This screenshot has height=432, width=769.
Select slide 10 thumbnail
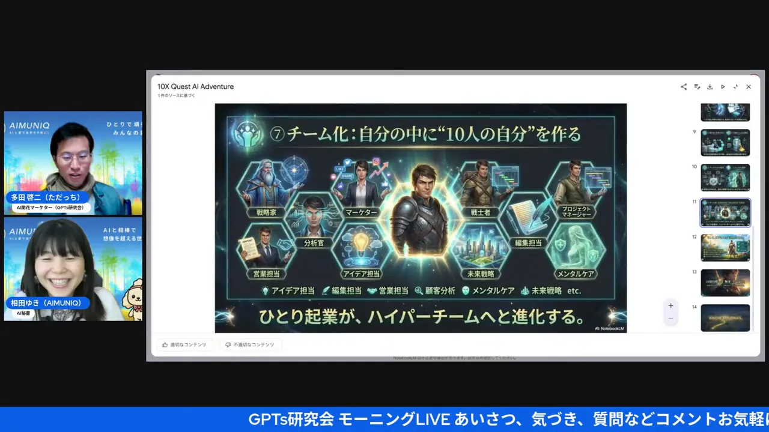(725, 178)
